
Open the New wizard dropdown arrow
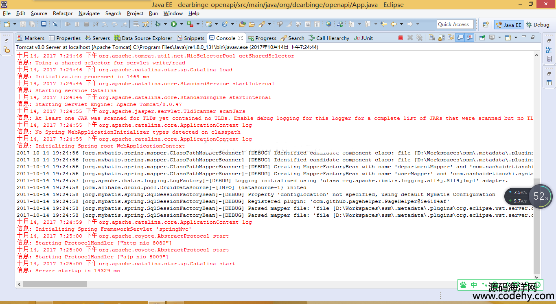pyautogui.click(x=15, y=24)
